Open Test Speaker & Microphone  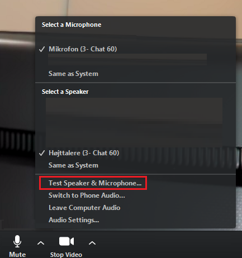coord(95,183)
